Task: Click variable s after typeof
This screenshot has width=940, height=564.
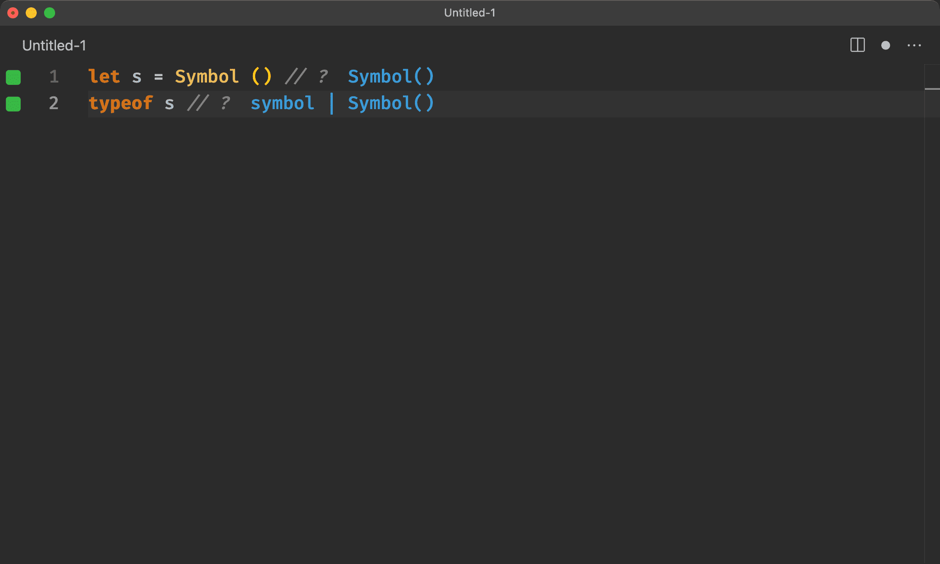Action: 169,104
